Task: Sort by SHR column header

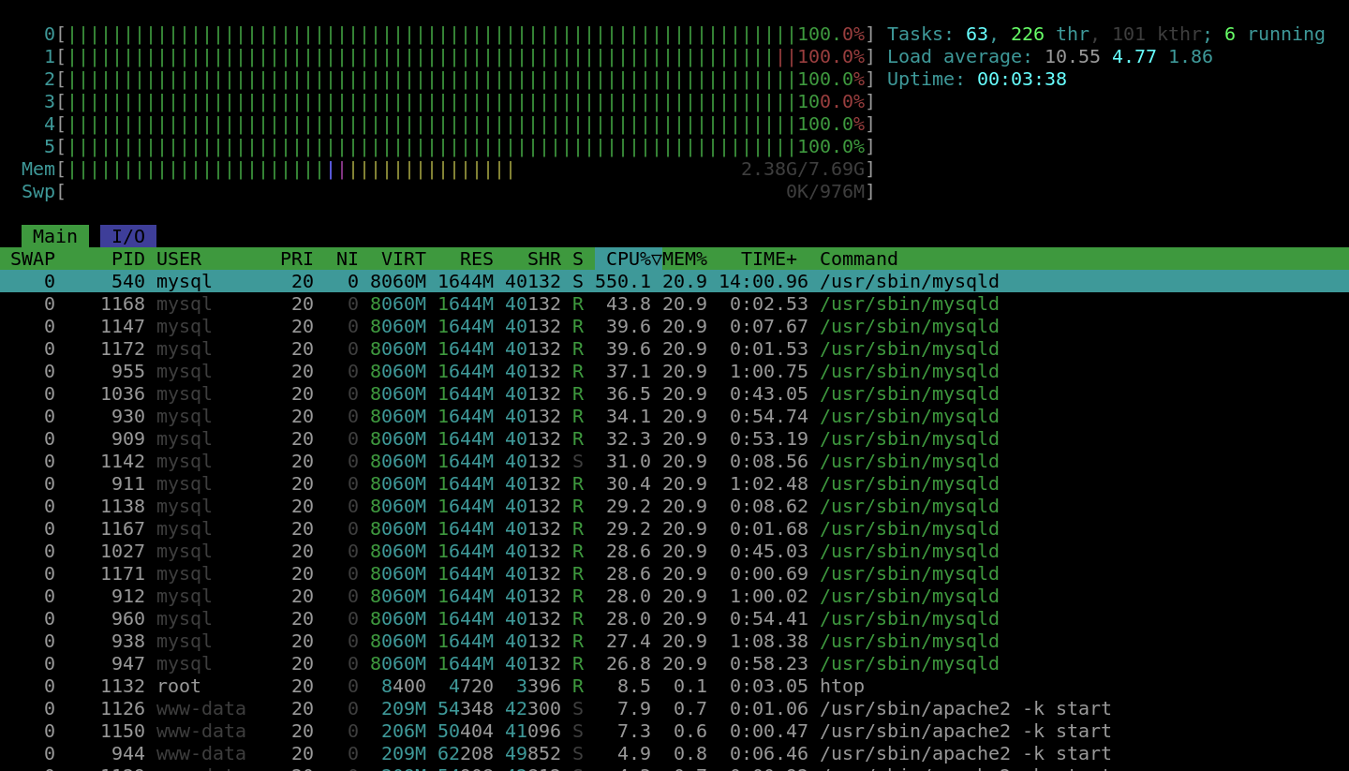Action: 544,259
